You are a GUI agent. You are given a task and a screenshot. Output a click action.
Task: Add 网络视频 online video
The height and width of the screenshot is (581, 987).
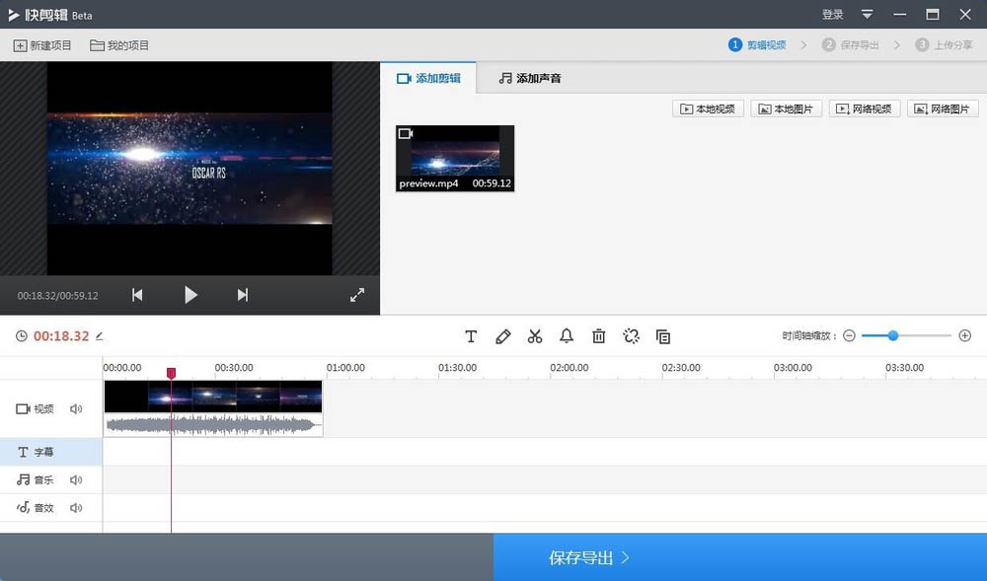(x=865, y=109)
